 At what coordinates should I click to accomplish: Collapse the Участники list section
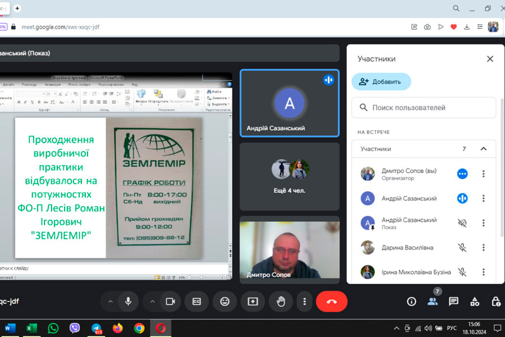point(483,149)
